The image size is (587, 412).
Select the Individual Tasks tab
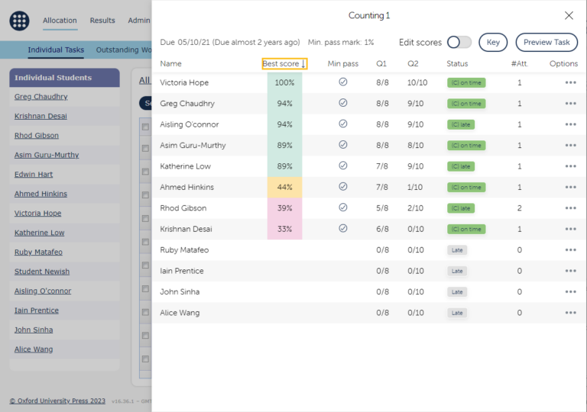click(56, 50)
